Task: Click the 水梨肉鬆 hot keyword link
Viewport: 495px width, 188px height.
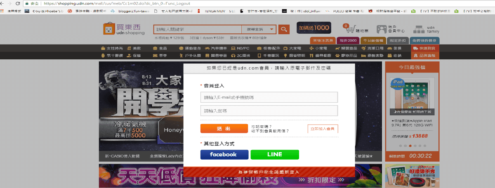Action: (x=169, y=38)
